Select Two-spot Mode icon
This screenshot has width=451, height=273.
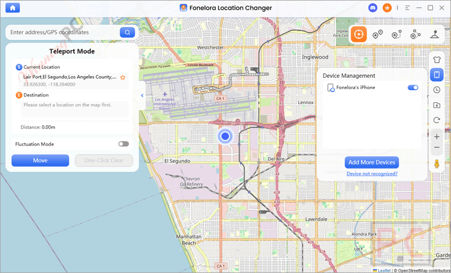(377, 34)
